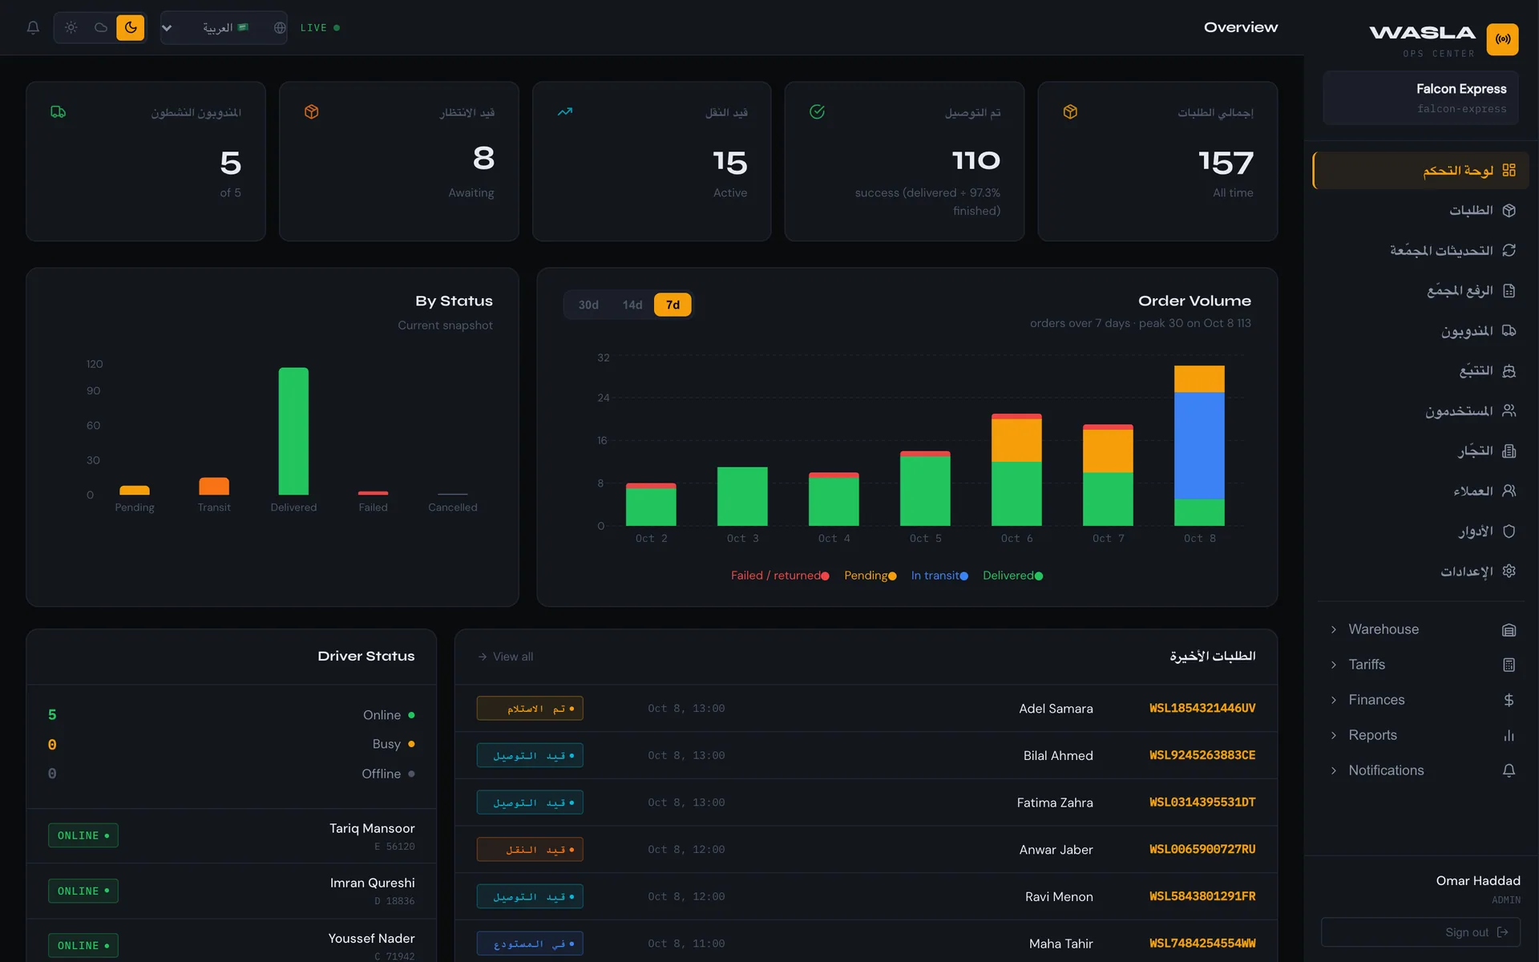This screenshot has height=962, width=1539.
Task: Switch chart range to 14d
Action: coord(632,305)
